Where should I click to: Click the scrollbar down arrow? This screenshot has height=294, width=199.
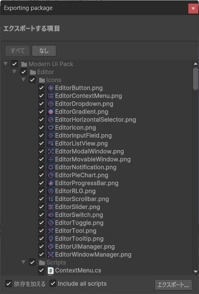pyautogui.click(x=195, y=271)
